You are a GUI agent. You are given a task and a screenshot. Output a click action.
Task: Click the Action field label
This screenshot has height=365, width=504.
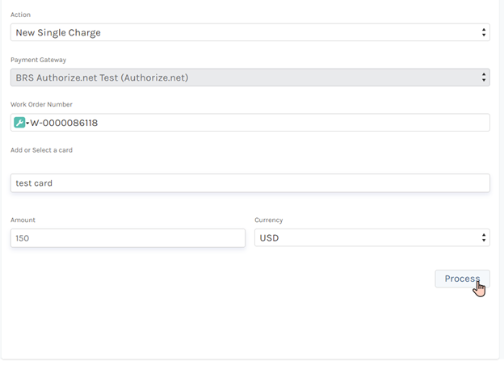pos(21,15)
